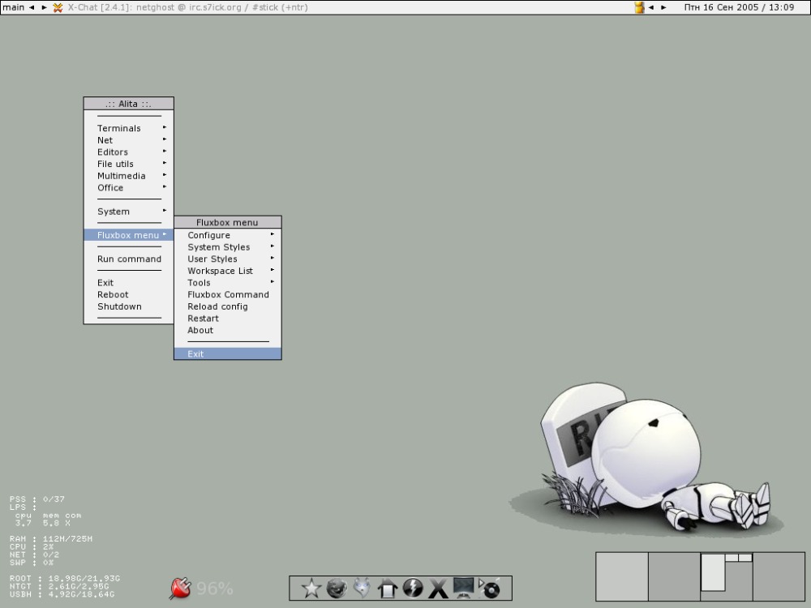Expand the System submenu
This screenshot has height=608, width=811.
coord(129,211)
